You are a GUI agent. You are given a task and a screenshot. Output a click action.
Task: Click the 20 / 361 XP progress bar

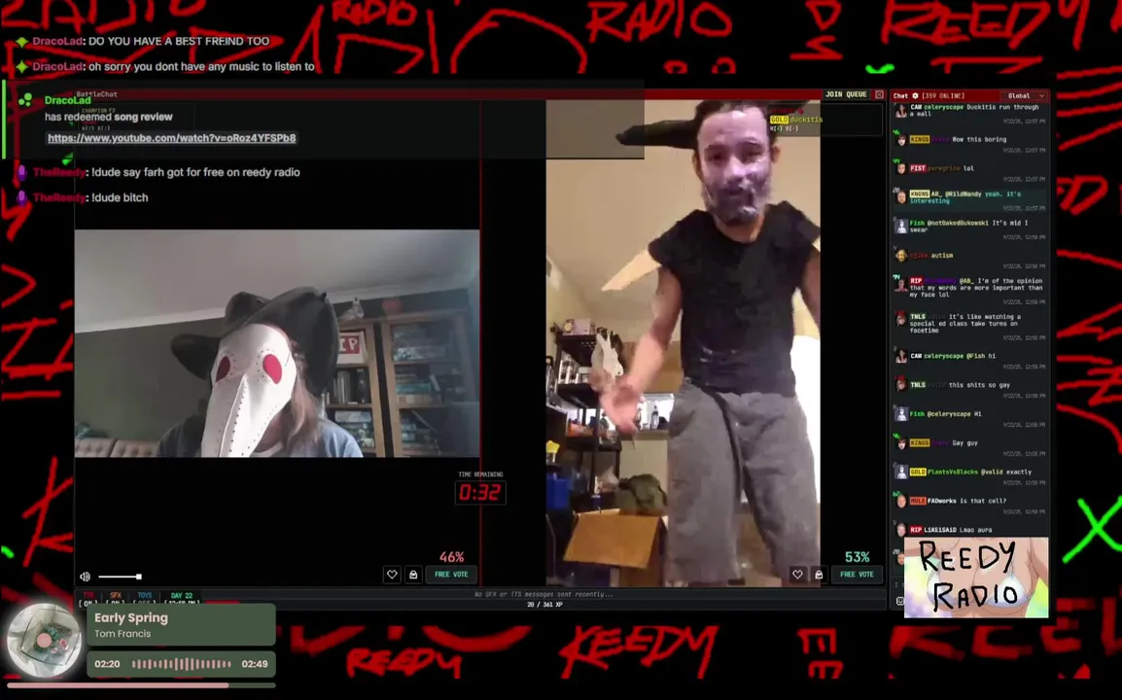[544, 604]
